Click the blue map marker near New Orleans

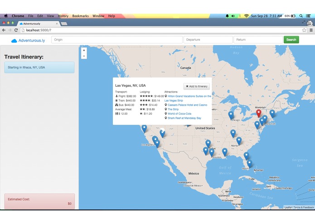pos(225,152)
